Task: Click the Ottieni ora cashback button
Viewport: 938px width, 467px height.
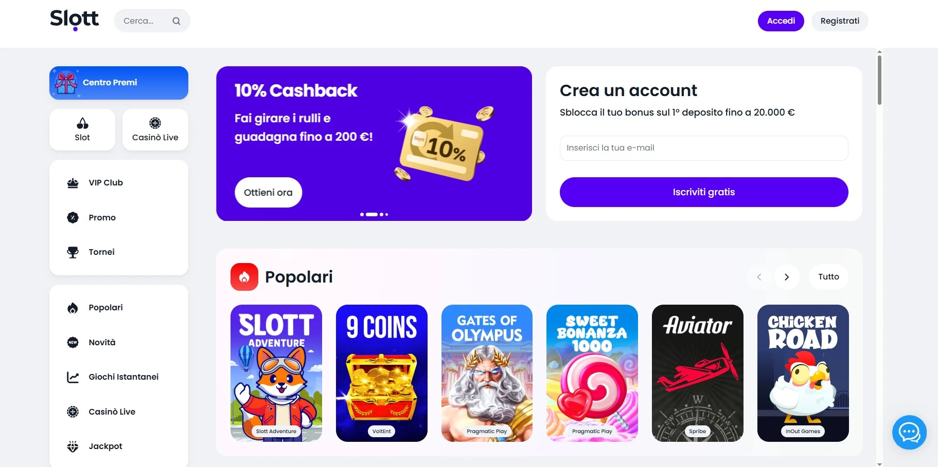Action: pos(268,193)
